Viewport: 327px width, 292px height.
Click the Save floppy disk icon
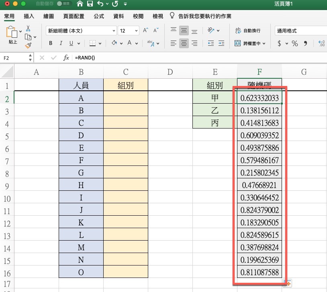click(90, 4)
